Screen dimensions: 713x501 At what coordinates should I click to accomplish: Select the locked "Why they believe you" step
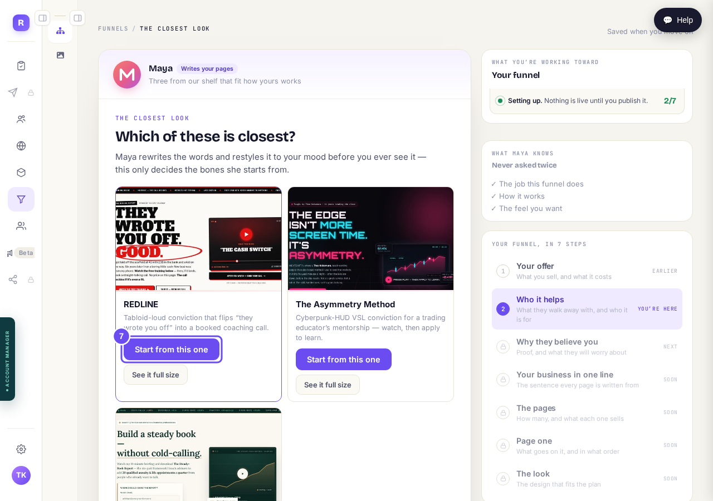[x=587, y=347]
